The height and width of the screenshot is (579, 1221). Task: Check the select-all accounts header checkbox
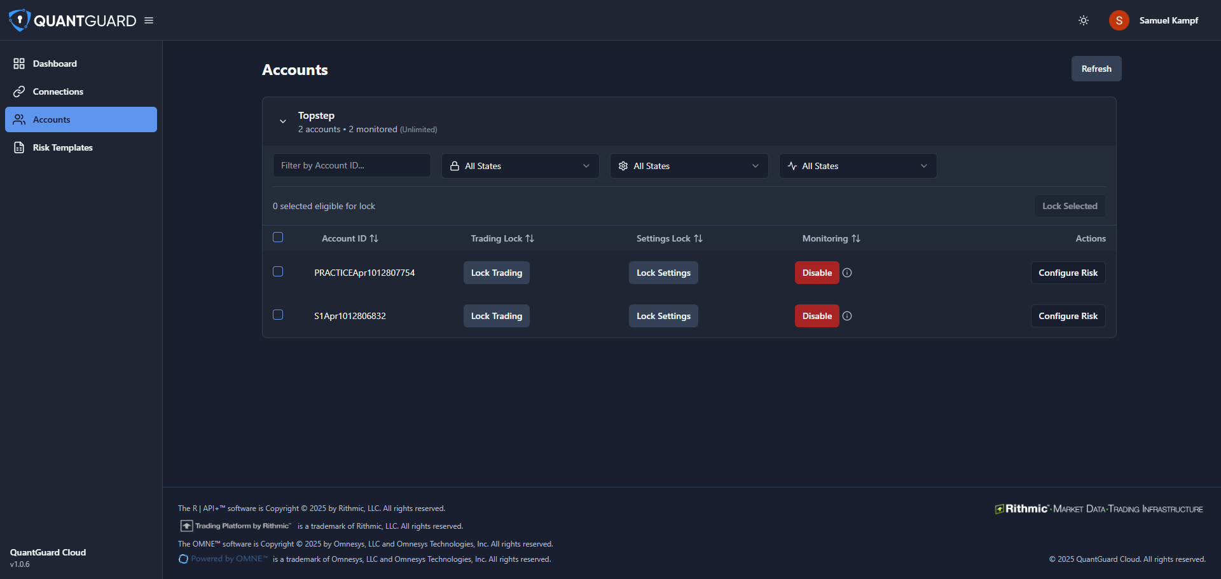point(278,237)
